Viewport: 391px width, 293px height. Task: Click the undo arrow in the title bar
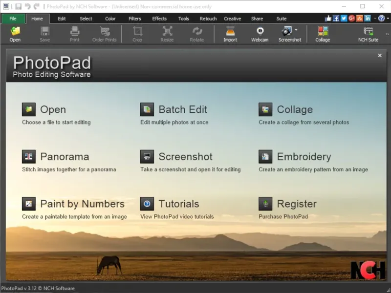27,6
